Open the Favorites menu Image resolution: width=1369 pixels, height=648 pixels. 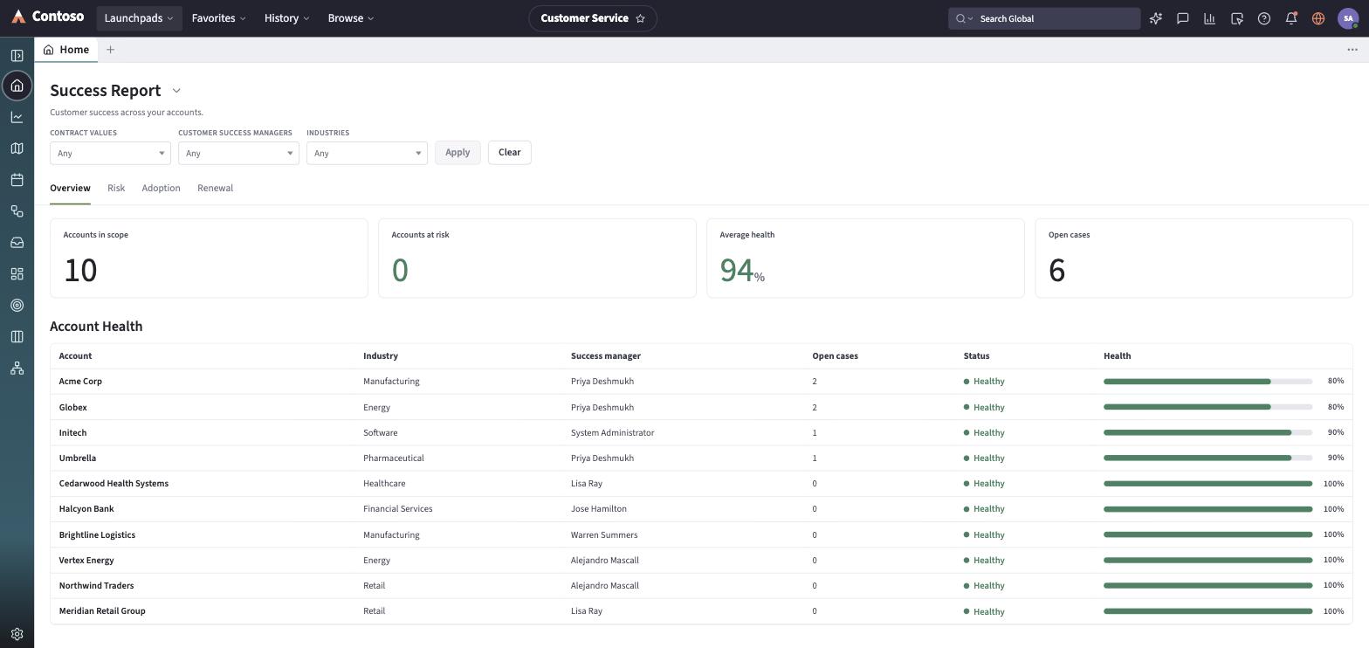(x=219, y=18)
